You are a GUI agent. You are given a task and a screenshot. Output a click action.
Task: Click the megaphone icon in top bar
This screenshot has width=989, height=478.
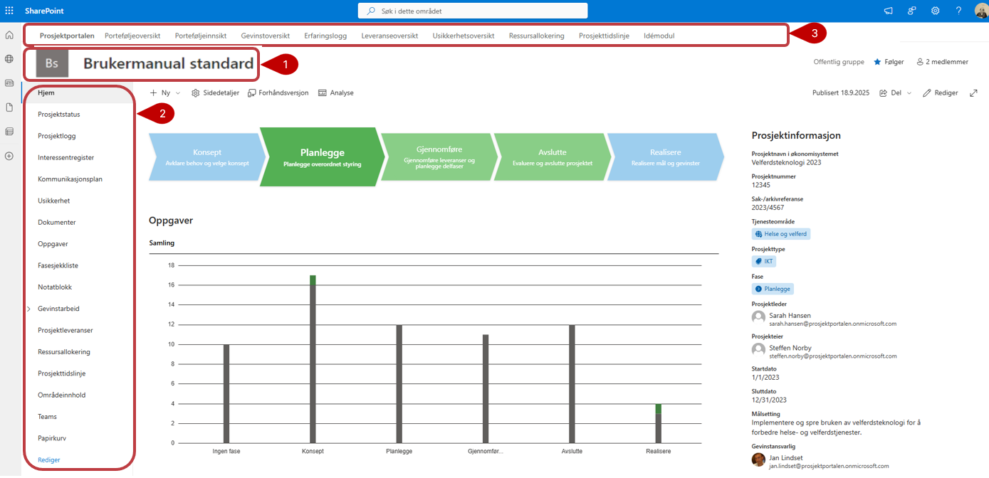point(888,11)
